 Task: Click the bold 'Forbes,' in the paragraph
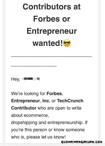[x=55, y=93]
